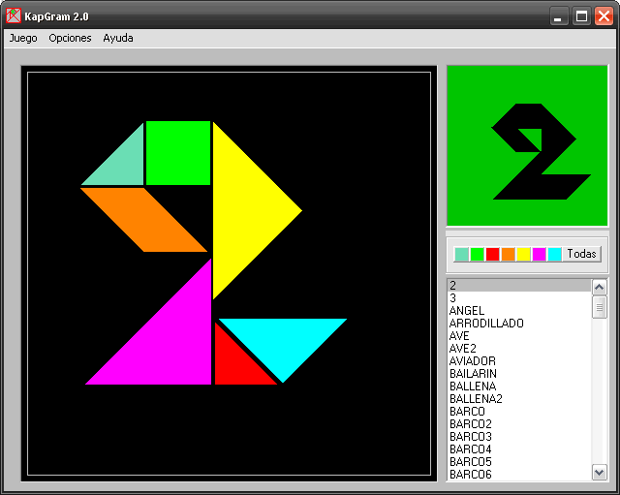Image resolution: width=620 pixels, height=495 pixels.
Task: Select the magenta color swatch
Action: 539,254
